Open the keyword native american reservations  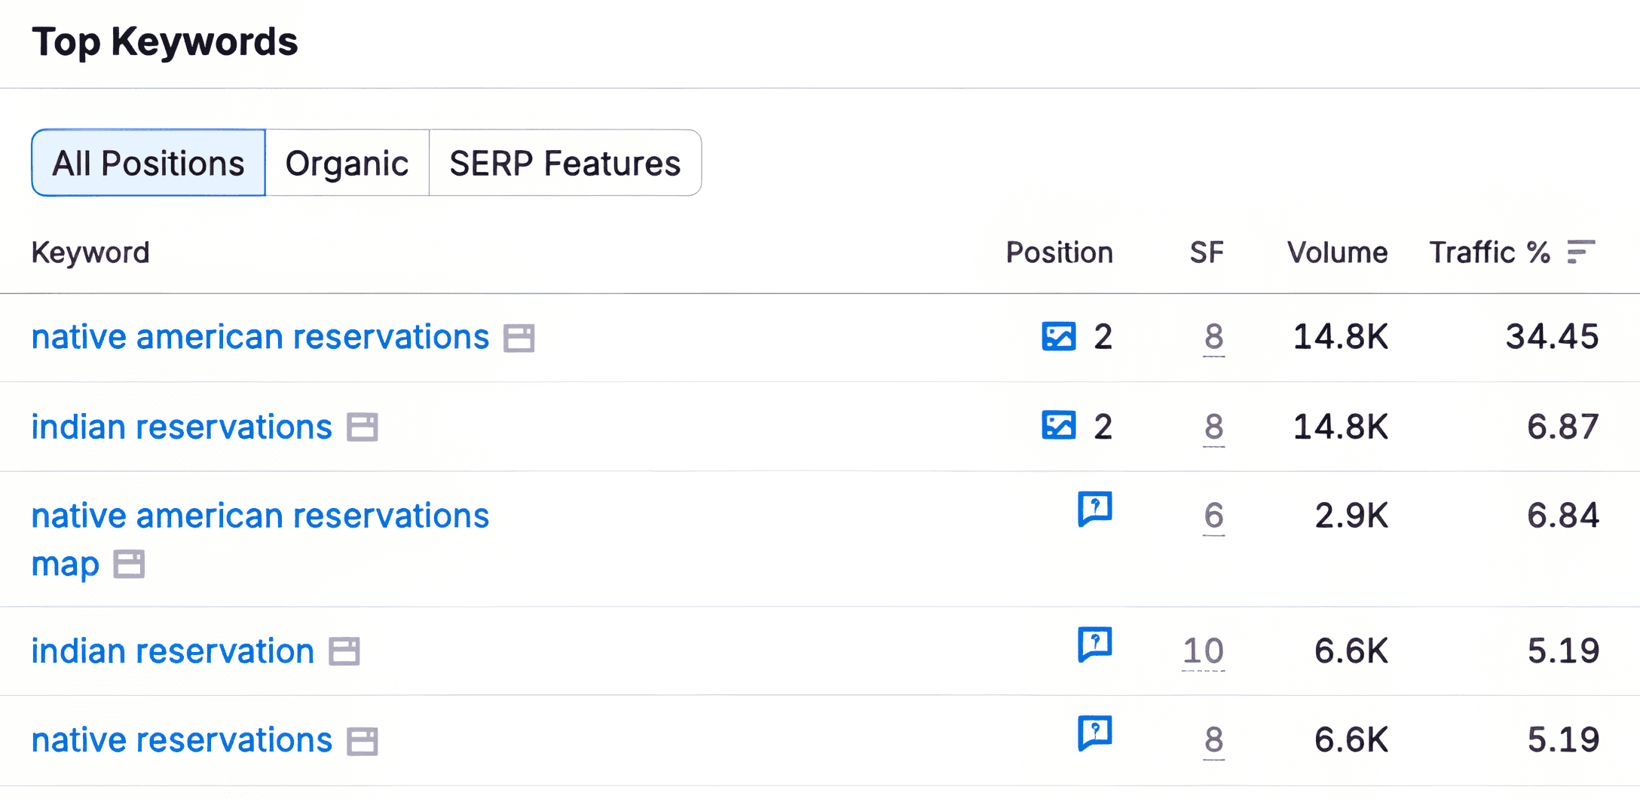[x=260, y=337]
